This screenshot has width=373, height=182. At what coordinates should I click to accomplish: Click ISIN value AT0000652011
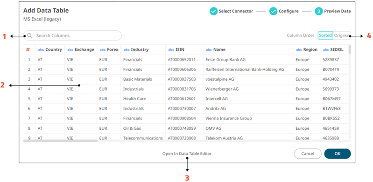[182, 59]
